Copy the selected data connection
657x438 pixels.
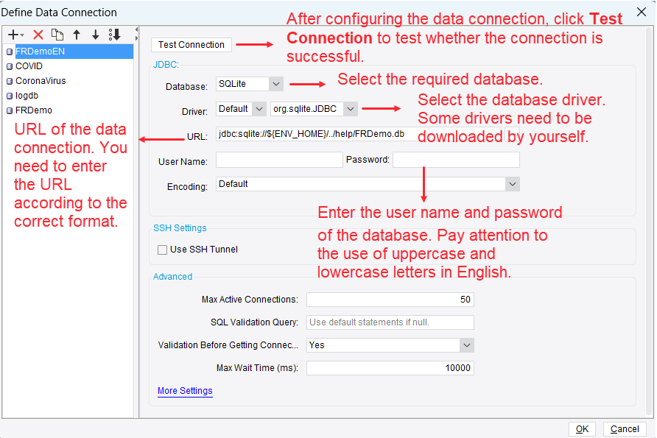[x=57, y=35]
